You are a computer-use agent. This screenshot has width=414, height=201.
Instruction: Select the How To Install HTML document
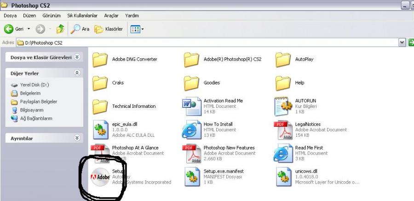[192, 129]
